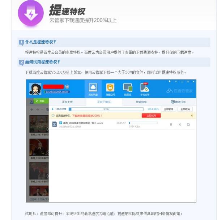This screenshot has width=217, height=220.
Task: Pause the 春晚_1989 download
Action: coord(171,125)
